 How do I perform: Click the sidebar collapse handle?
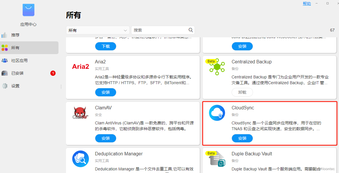pyautogui.click(x=61, y=86)
